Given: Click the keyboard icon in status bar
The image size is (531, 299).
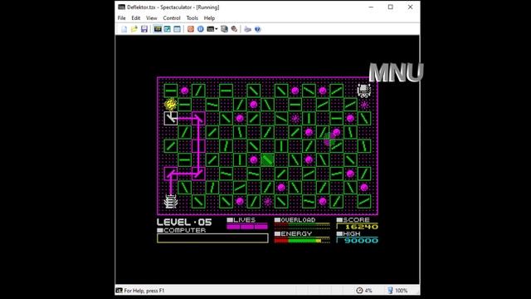Looking at the screenshot, I should [119, 291].
